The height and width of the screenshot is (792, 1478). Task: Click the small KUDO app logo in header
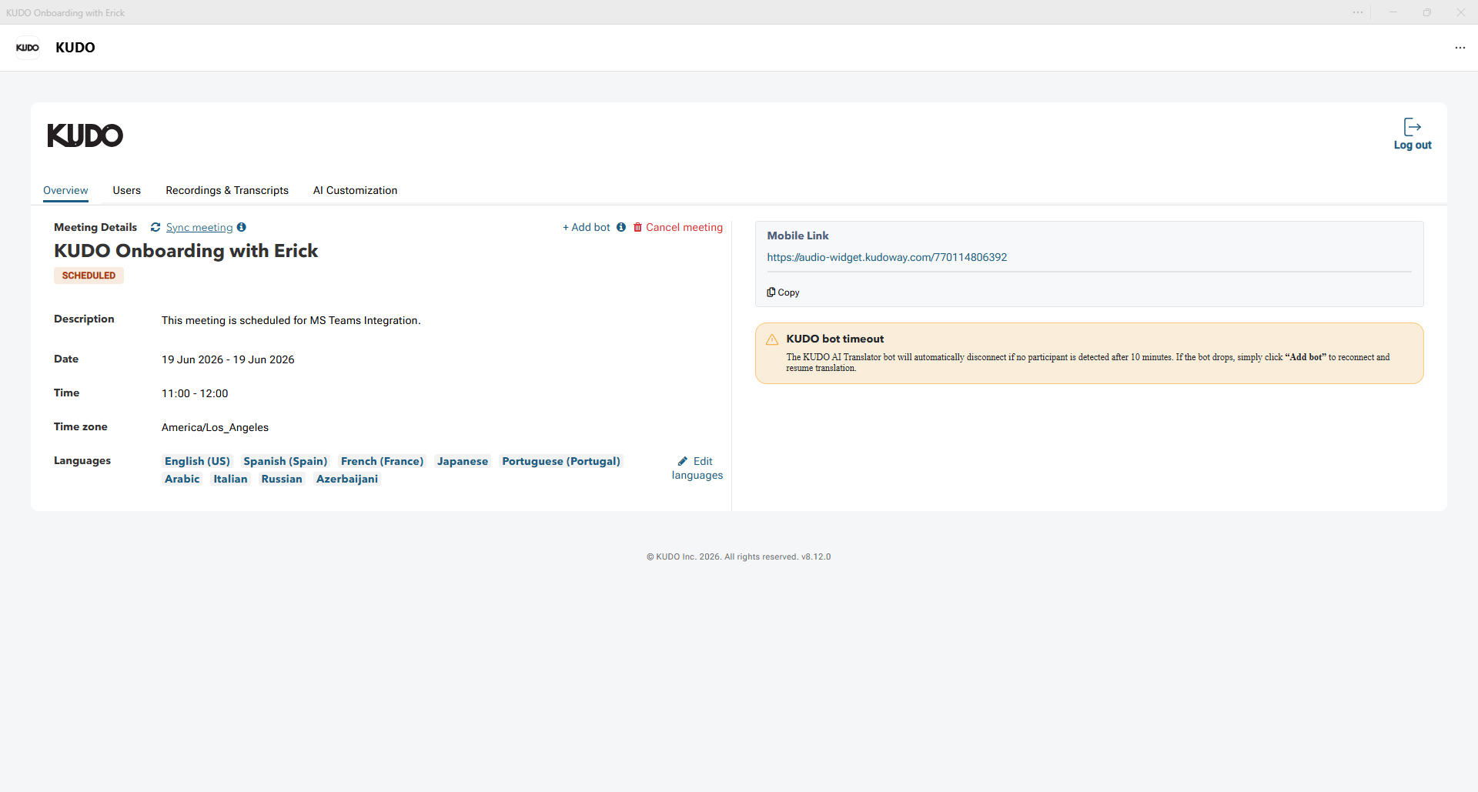pos(28,48)
